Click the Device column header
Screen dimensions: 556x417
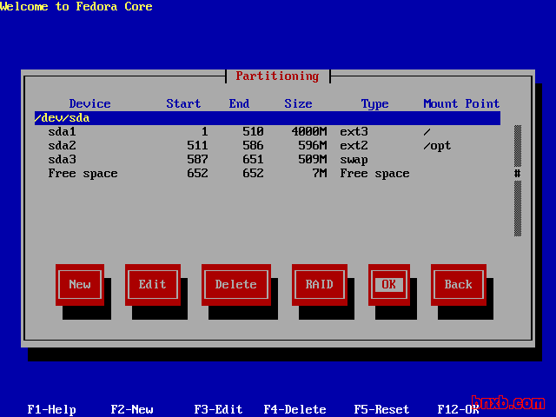coord(89,103)
